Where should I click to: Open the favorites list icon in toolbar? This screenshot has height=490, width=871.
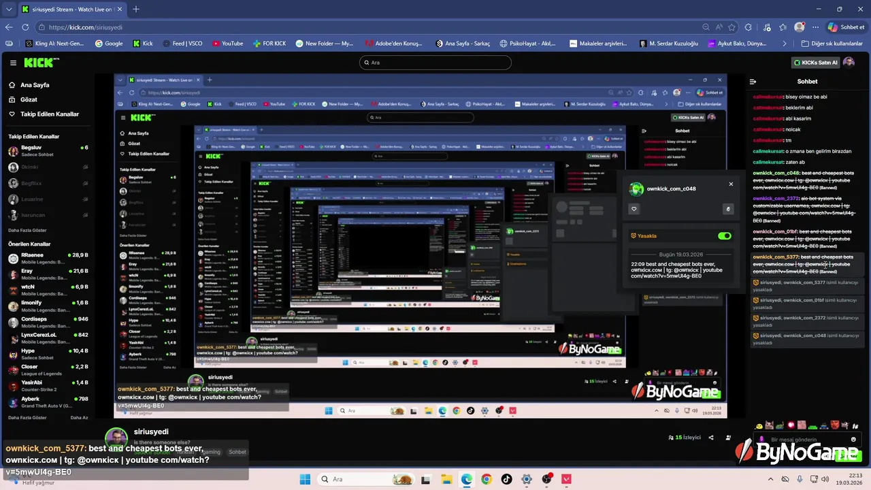click(x=783, y=27)
